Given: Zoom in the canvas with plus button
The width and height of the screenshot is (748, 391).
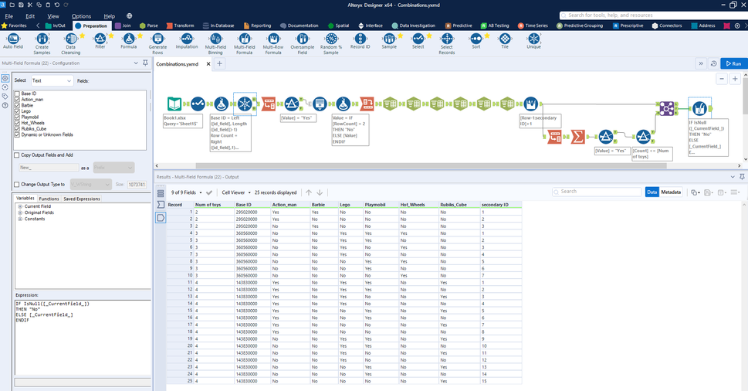Looking at the screenshot, I should pos(735,79).
